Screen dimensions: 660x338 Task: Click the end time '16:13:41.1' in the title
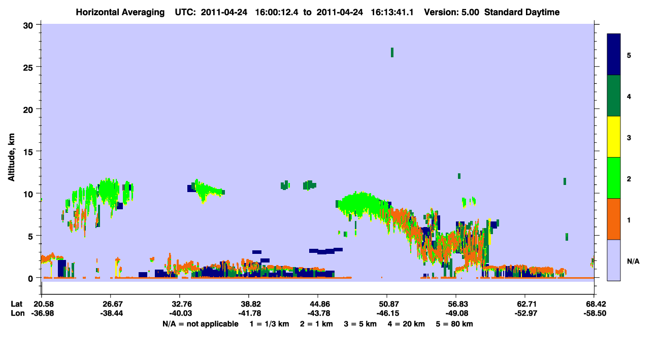[393, 12]
